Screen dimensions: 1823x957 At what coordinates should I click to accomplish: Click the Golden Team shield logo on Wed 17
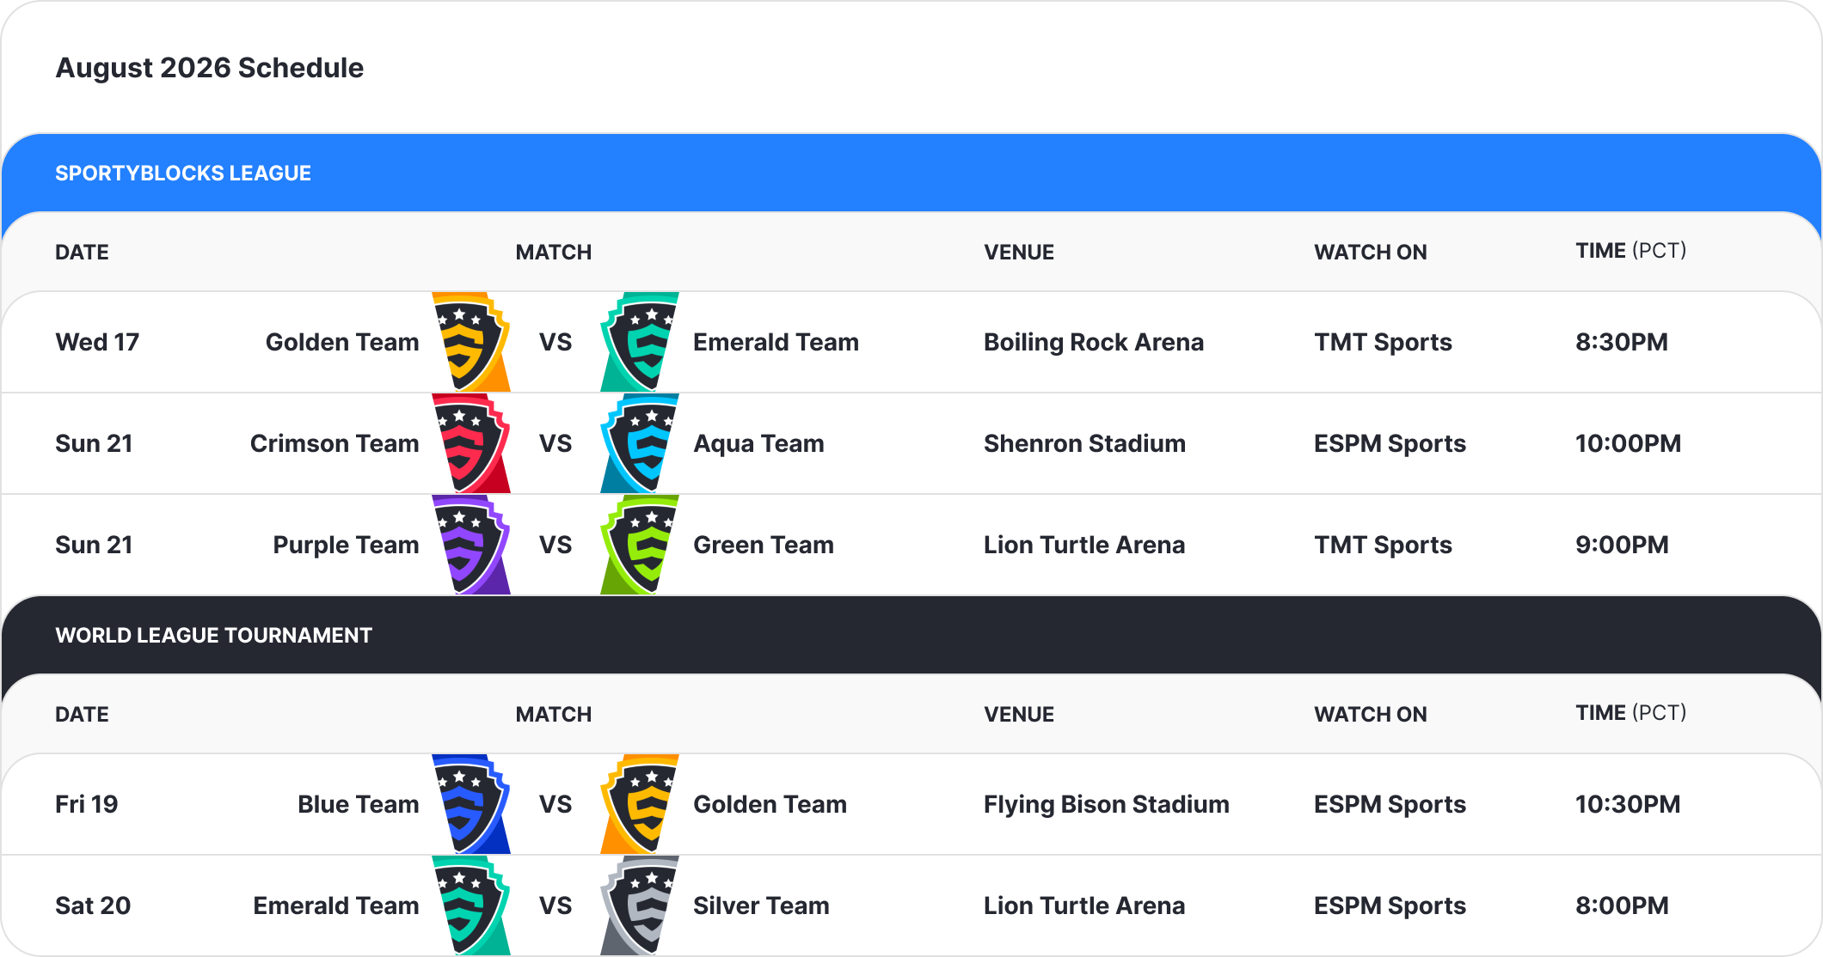click(470, 342)
